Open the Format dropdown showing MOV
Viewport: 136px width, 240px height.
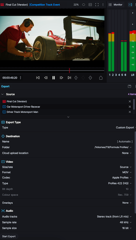pos(127,172)
